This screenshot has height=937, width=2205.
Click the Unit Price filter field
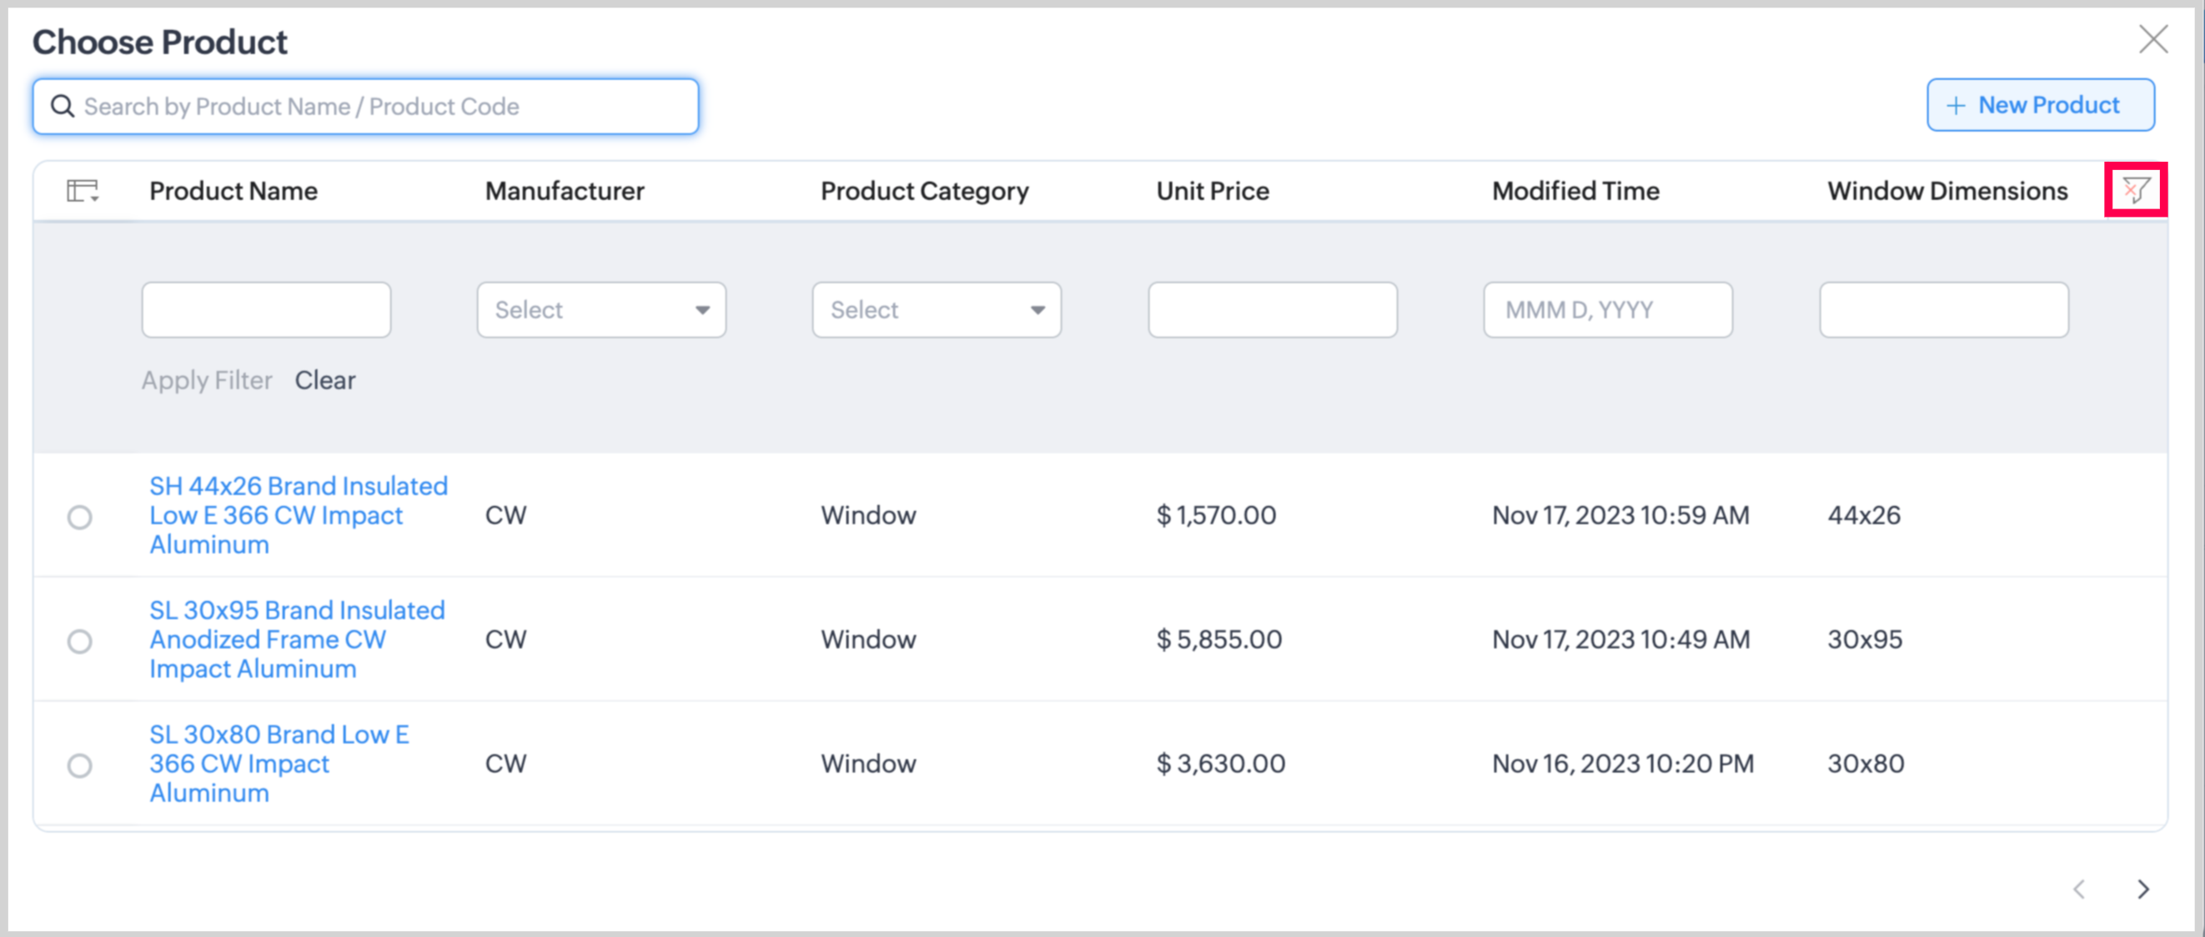(1272, 310)
